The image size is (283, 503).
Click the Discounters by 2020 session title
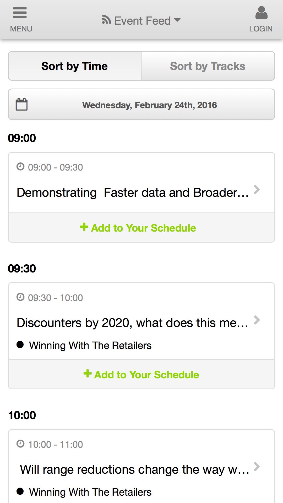pyautogui.click(x=132, y=323)
